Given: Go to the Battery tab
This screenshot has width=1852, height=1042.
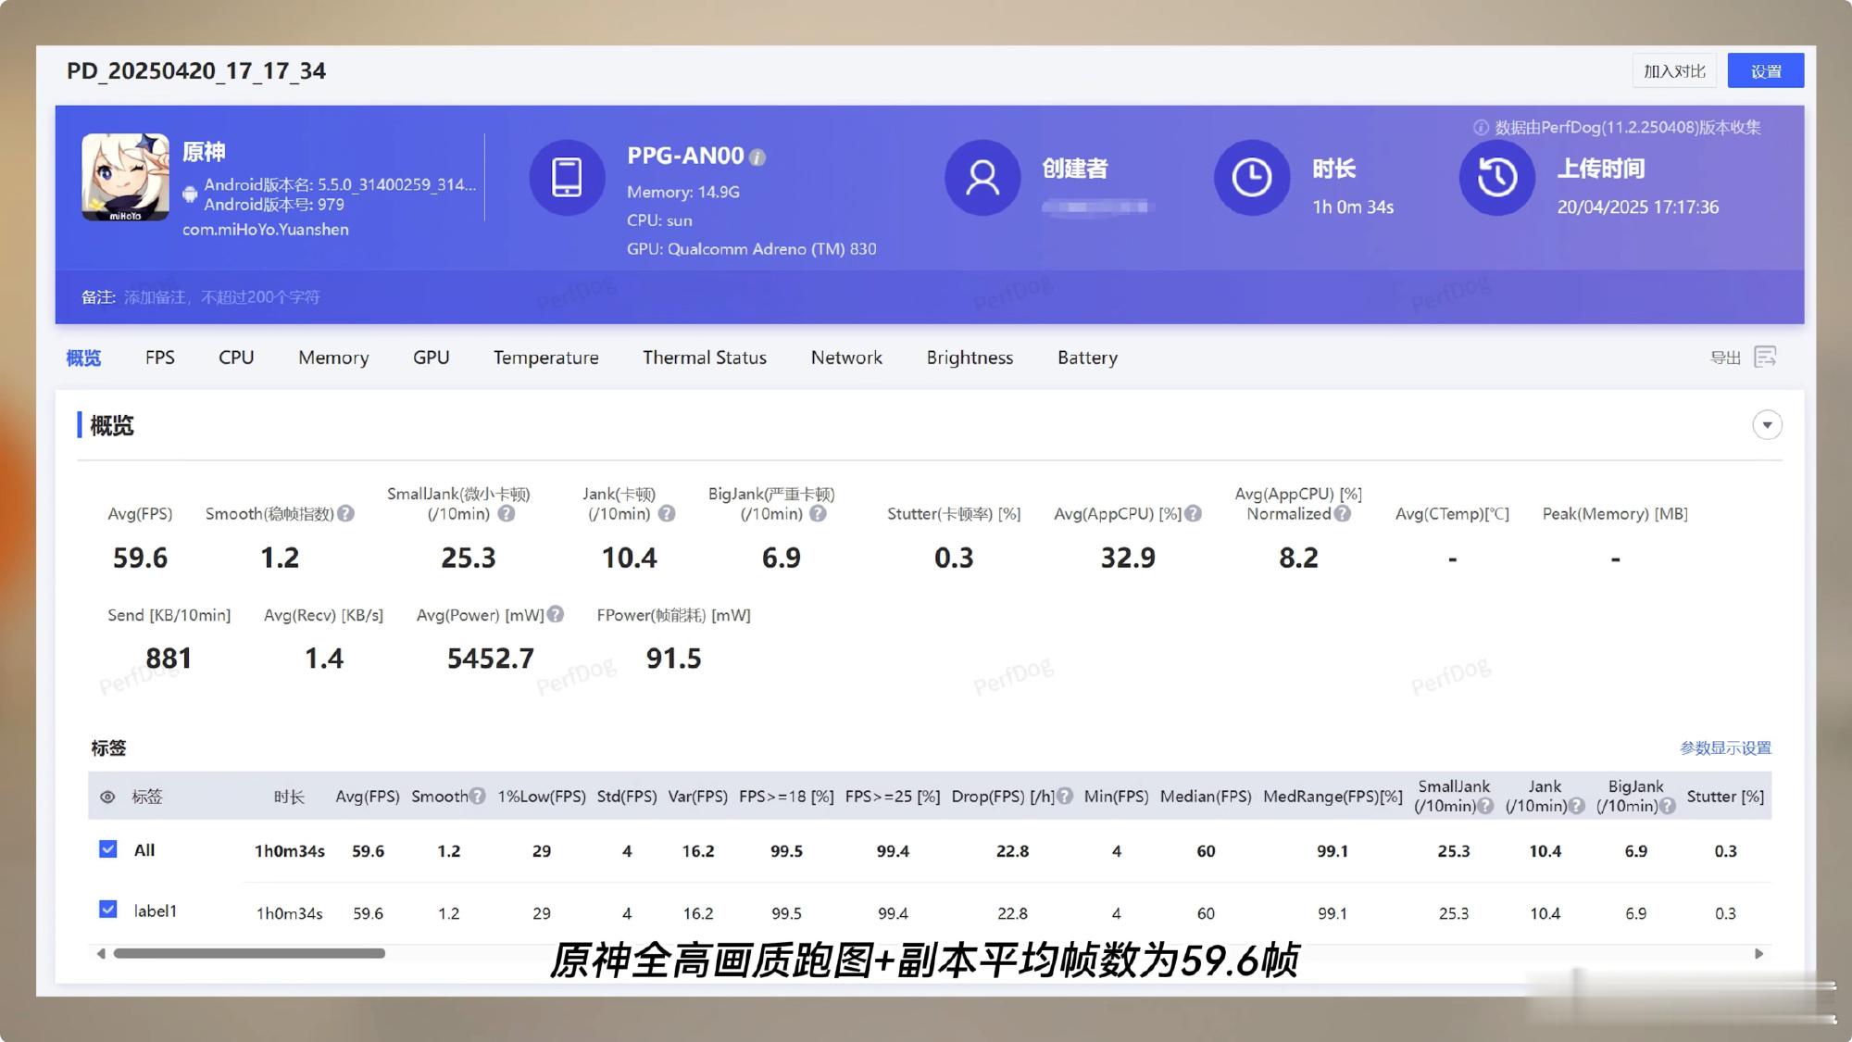Looking at the screenshot, I should click(1087, 358).
